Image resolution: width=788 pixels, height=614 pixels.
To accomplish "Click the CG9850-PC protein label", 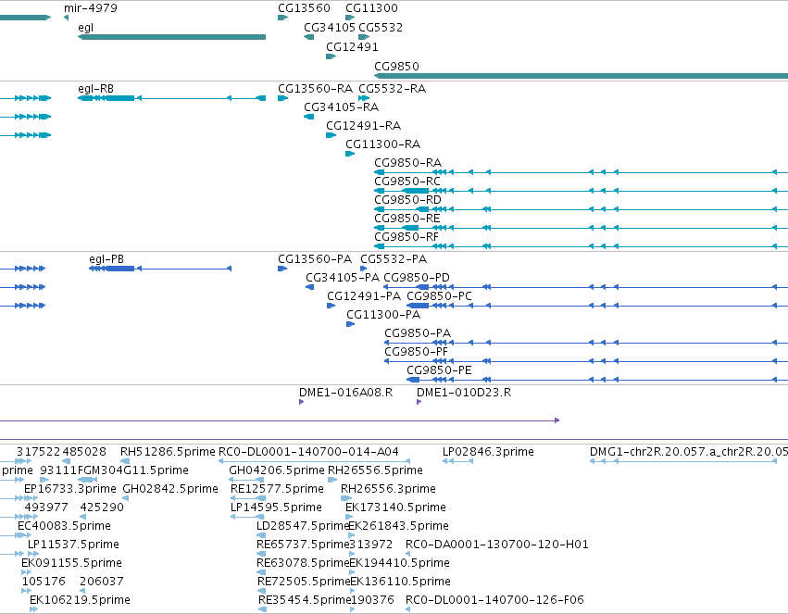I will pos(439,296).
